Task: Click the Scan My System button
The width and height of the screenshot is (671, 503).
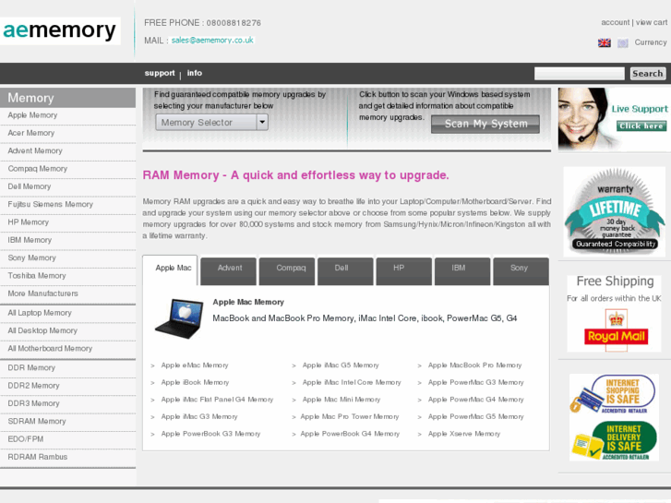Action: (485, 125)
